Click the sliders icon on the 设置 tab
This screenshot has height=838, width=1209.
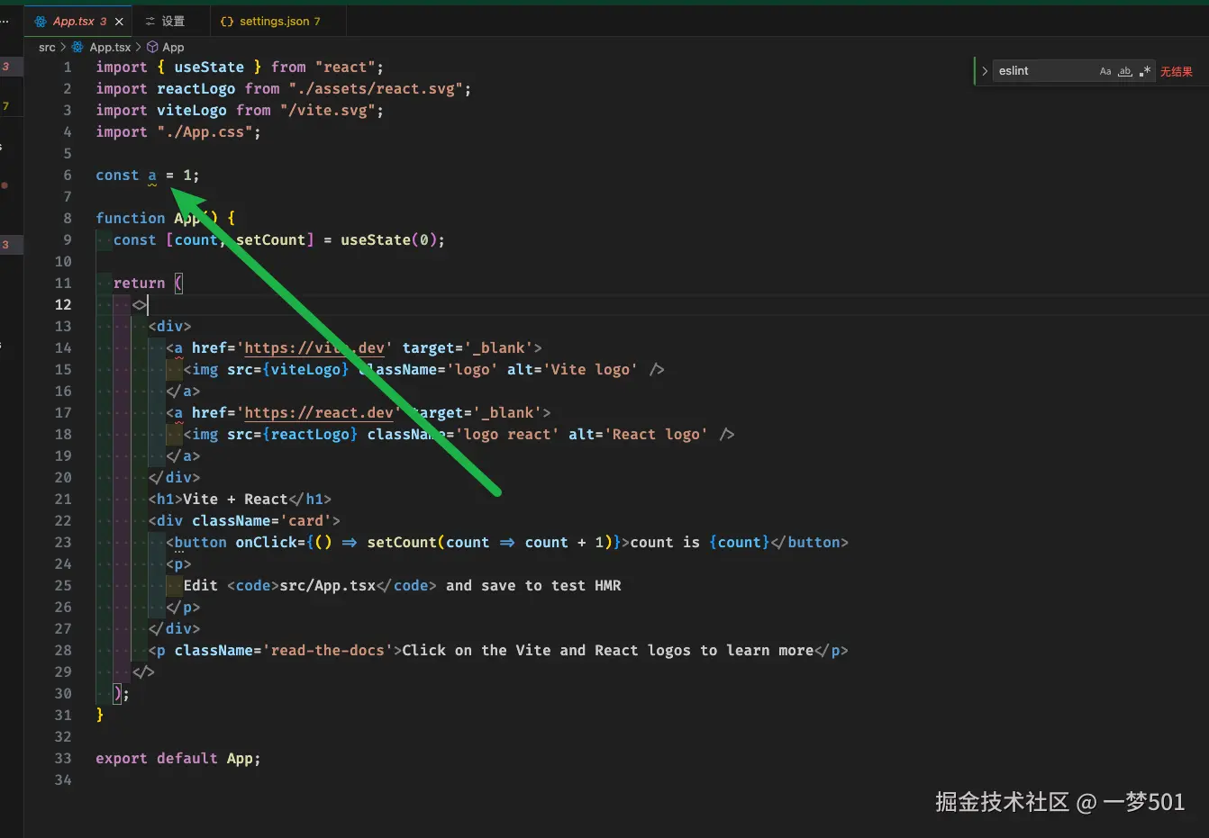click(150, 22)
